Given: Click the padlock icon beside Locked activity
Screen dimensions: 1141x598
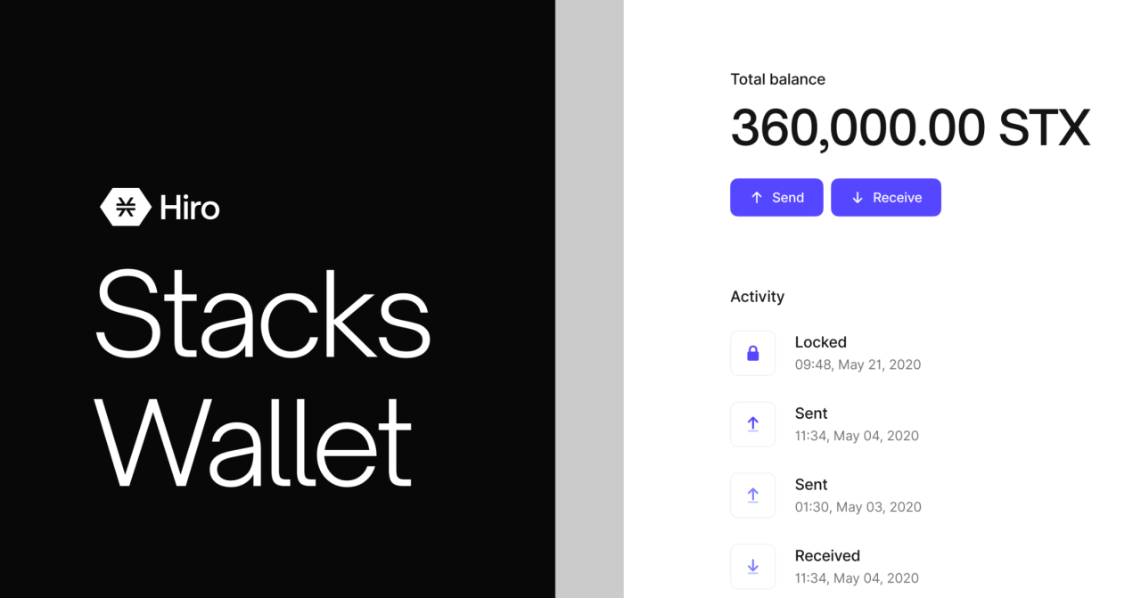Looking at the screenshot, I should tap(753, 352).
